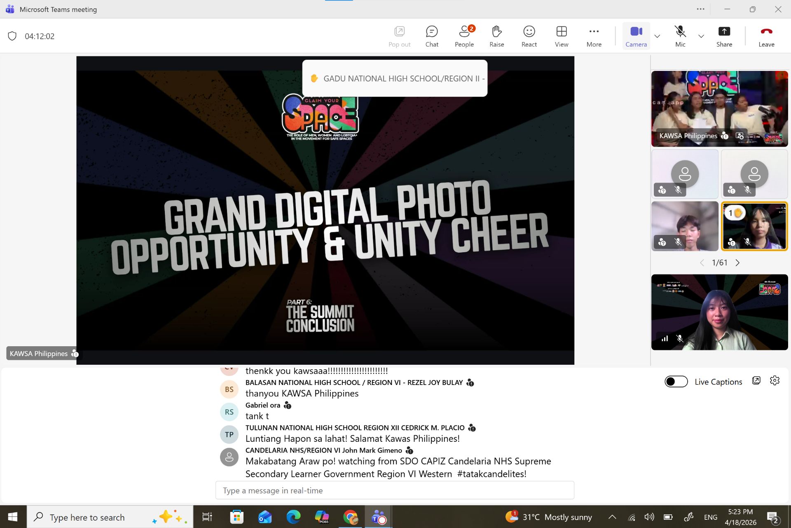Pop out the captions panel
Screen dimensions: 791x528
756,381
